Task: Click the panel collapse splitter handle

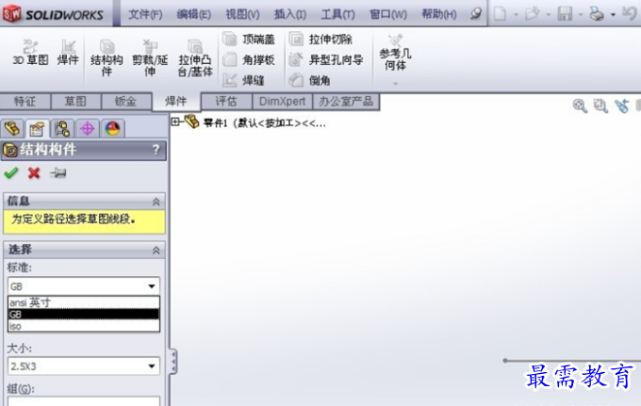Action: tap(173, 361)
